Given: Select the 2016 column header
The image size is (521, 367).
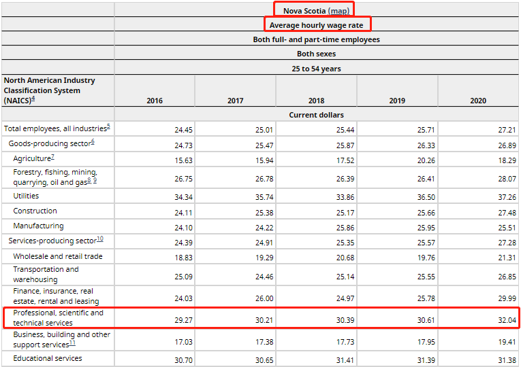Looking at the screenshot, I should (155, 101).
